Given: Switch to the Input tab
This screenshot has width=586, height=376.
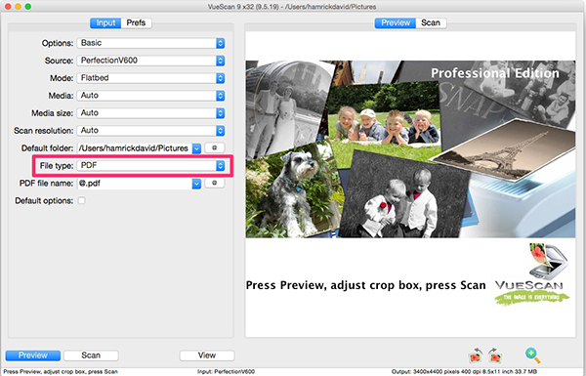Looking at the screenshot, I should [x=105, y=22].
